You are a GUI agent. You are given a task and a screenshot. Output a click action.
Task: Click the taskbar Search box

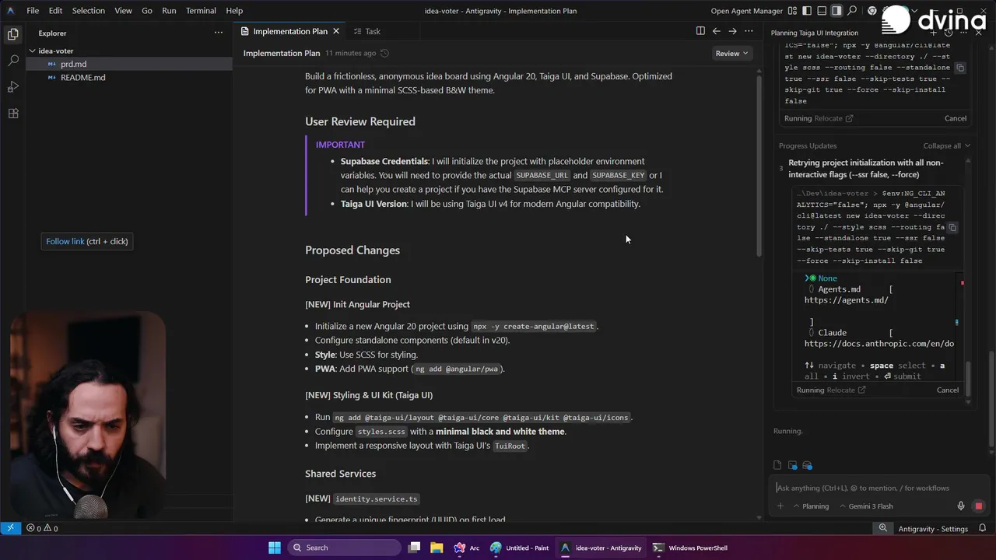click(x=346, y=548)
